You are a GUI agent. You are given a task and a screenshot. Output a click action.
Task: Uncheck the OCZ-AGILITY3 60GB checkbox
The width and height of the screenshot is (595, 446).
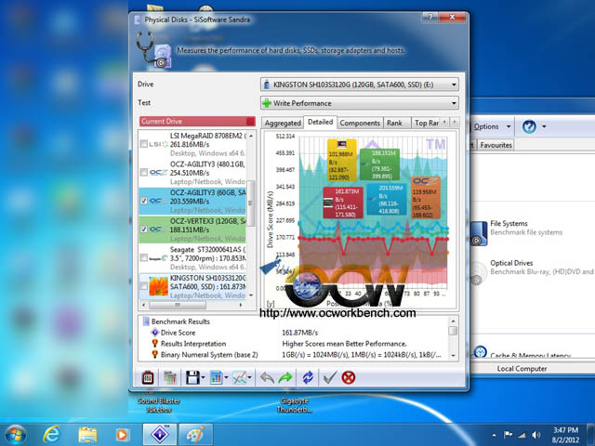144,201
